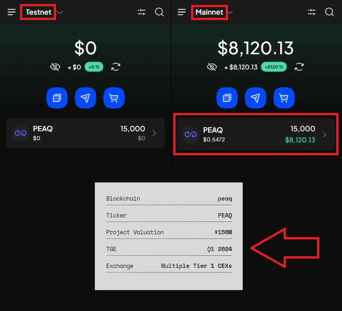Click search icon in Testnet wallet
The height and width of the screenshot is (311, 342).
159,12
